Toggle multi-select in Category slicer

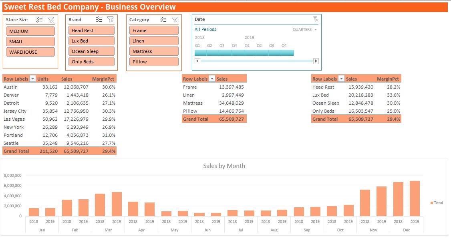pos(163,20)
